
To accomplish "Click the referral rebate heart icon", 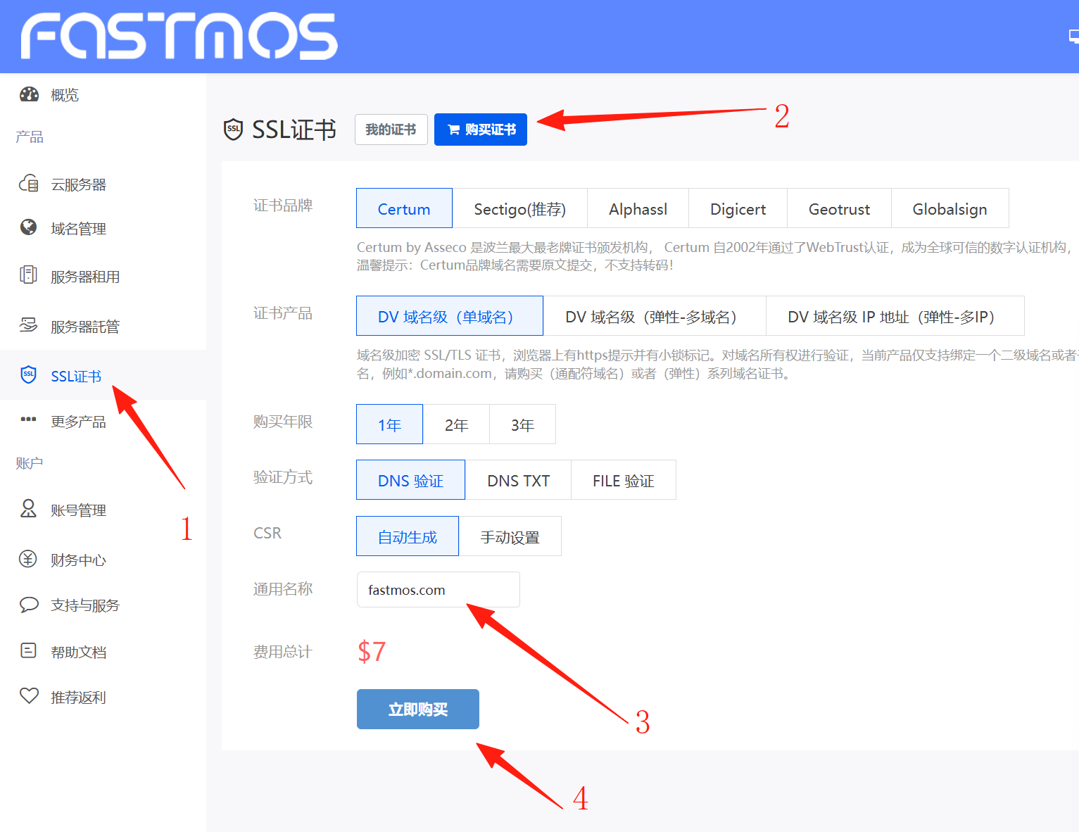I will pos(29,696).
